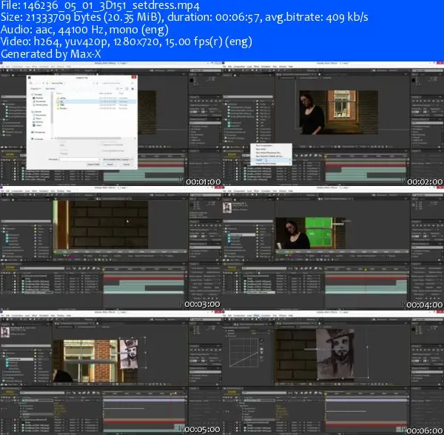Click timeline search field in 00:06:00 frame
444x435 pixels.
[x=264, y=393]
